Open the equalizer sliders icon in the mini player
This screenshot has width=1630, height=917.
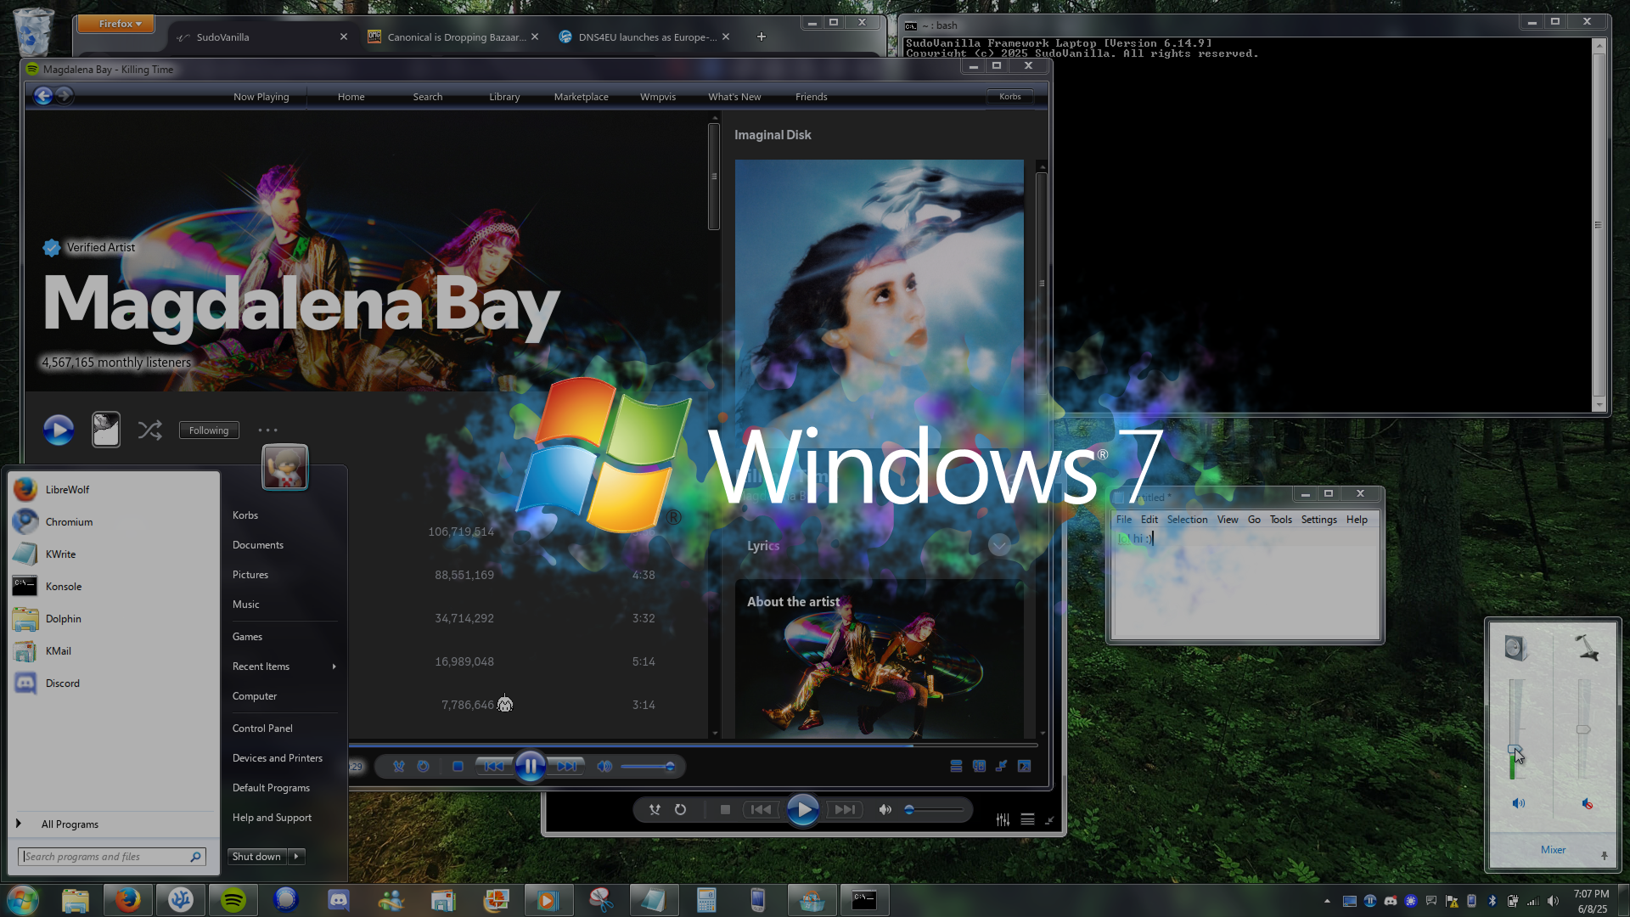coord(1003,819)
